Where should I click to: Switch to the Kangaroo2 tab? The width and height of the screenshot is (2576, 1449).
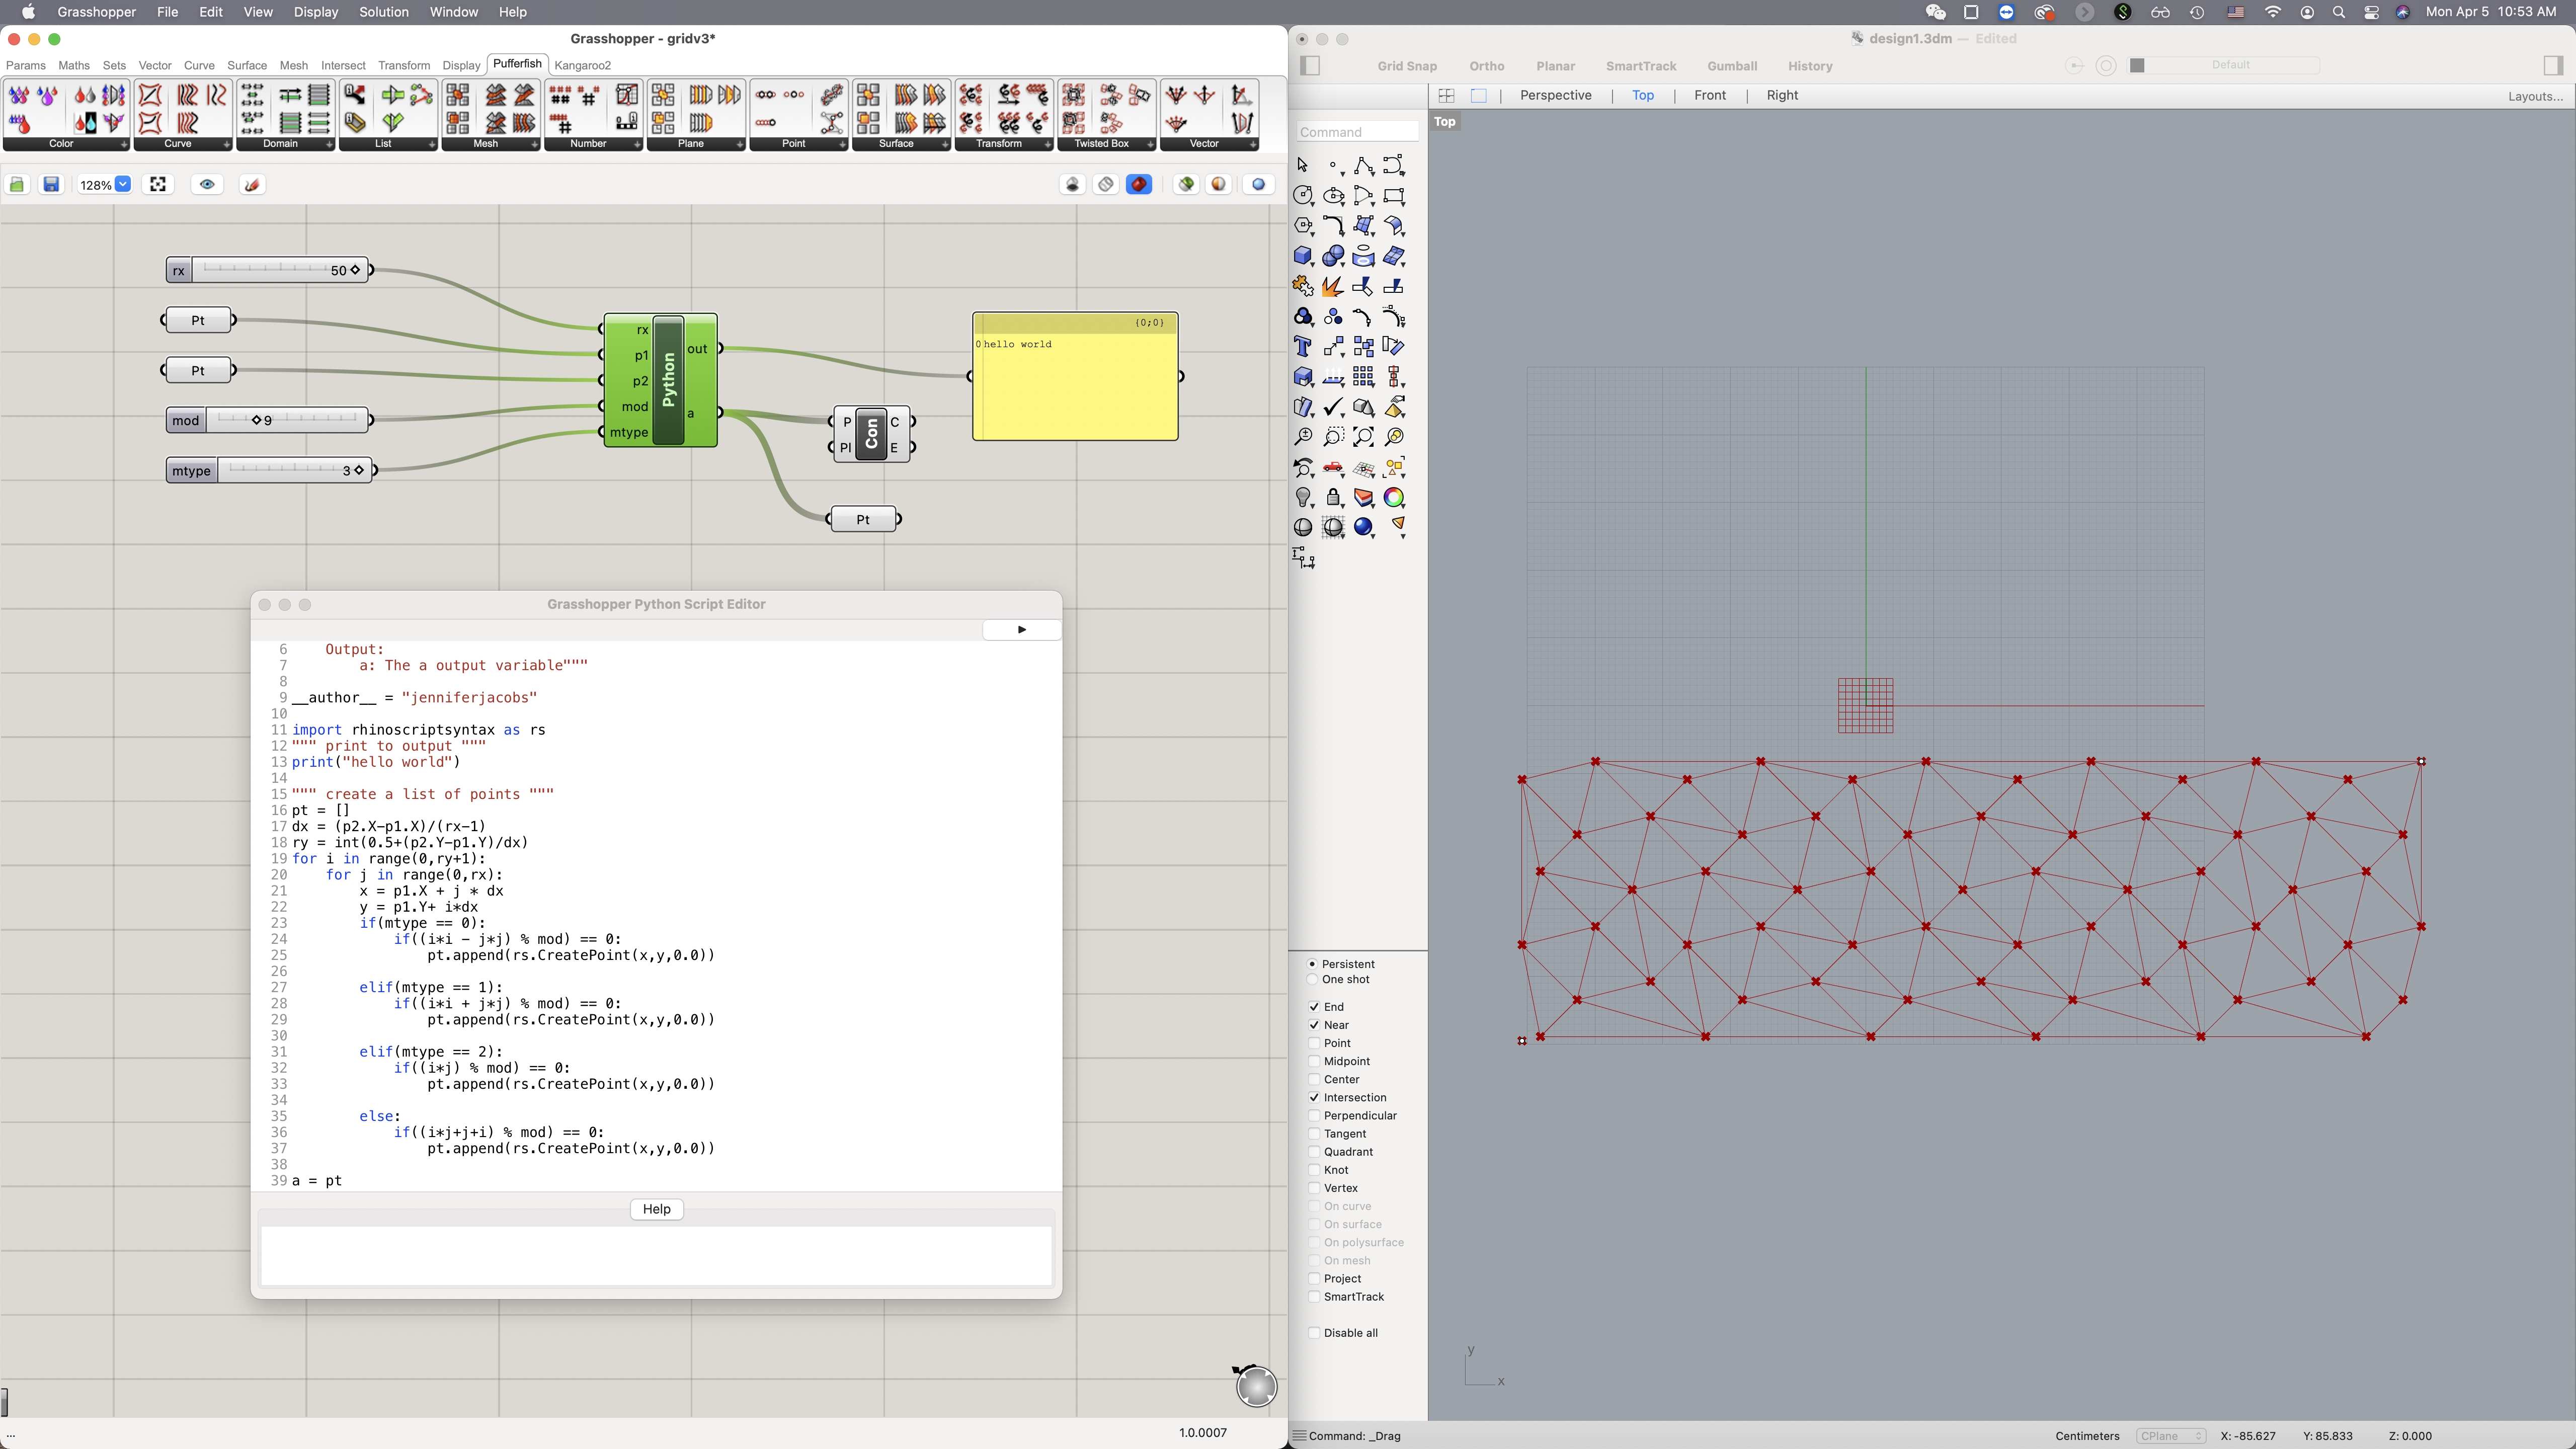[583, 65]
